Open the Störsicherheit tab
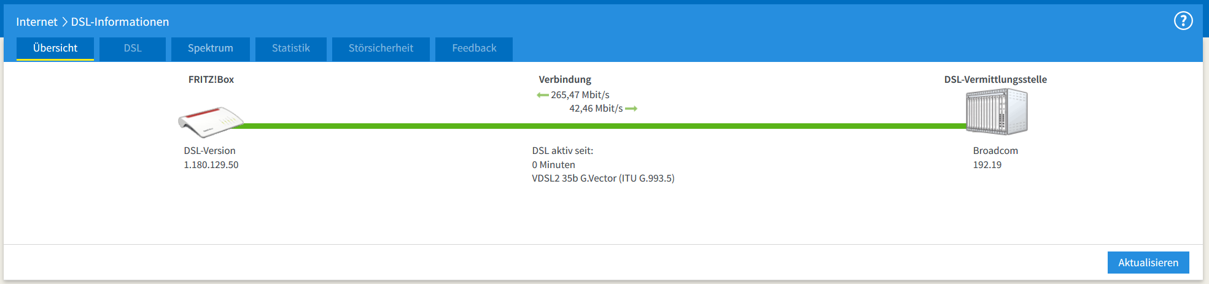The width and height of the screenshot is (1209, 284). [381, 48]
